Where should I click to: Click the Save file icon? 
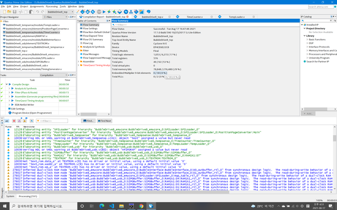14,12
